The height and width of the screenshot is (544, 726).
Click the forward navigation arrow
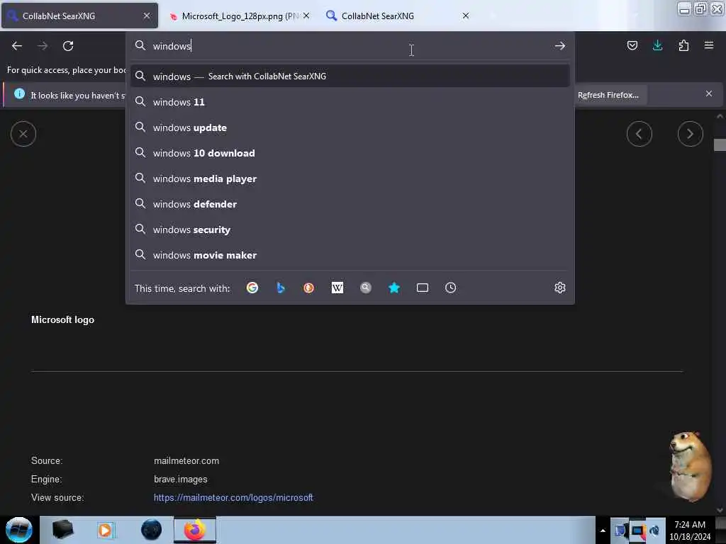click(43, 46)
